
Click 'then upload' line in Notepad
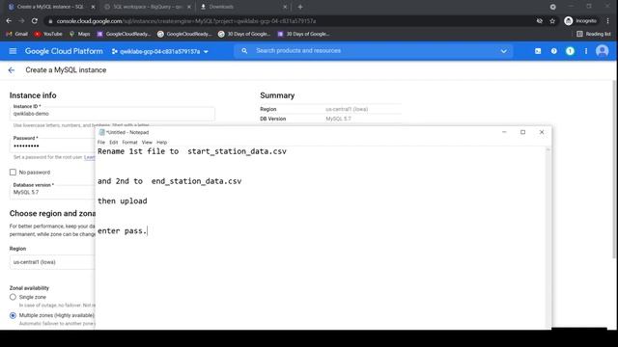pos(123,201)
